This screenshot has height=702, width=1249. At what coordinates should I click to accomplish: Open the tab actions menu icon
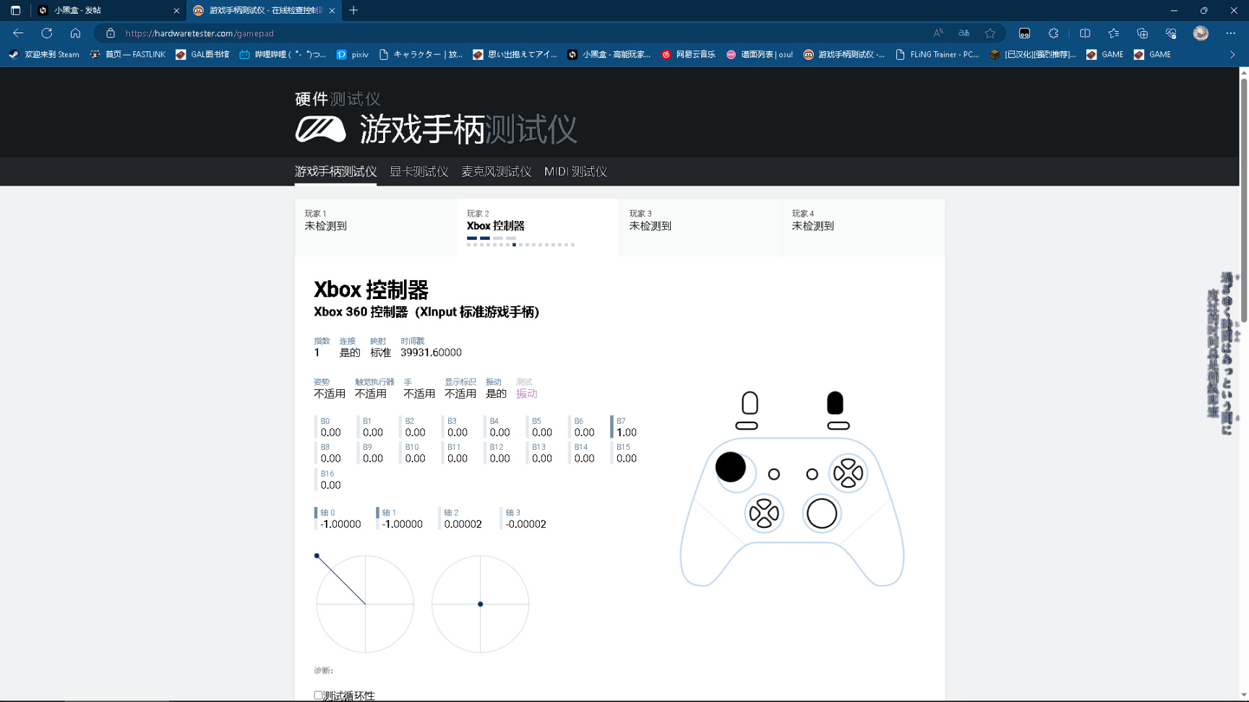pos(15,10)
